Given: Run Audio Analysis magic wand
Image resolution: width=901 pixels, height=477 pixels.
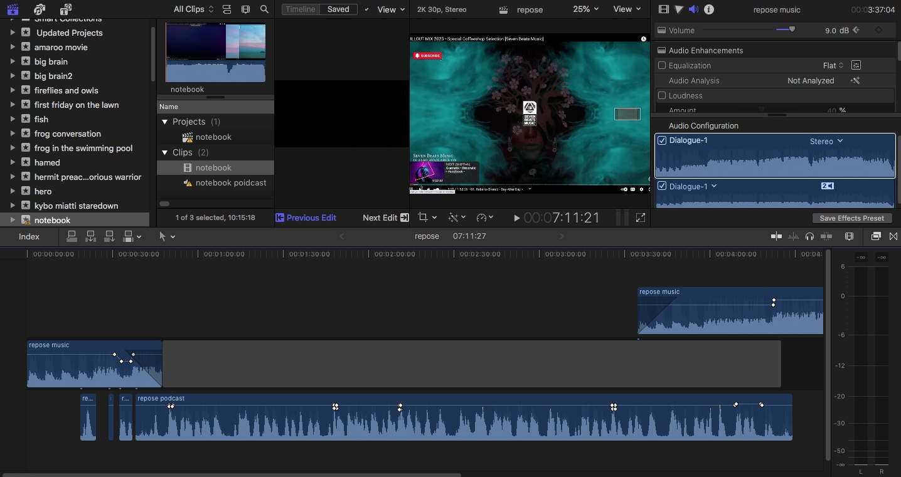Looking at the screenshot, I should [x=855, y=80].
